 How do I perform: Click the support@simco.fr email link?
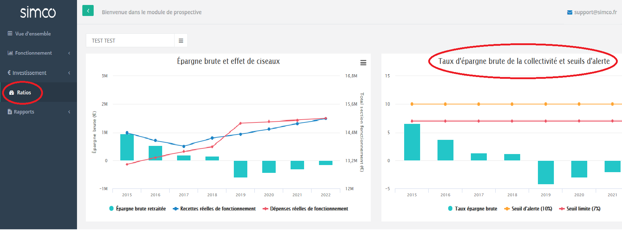595,12
